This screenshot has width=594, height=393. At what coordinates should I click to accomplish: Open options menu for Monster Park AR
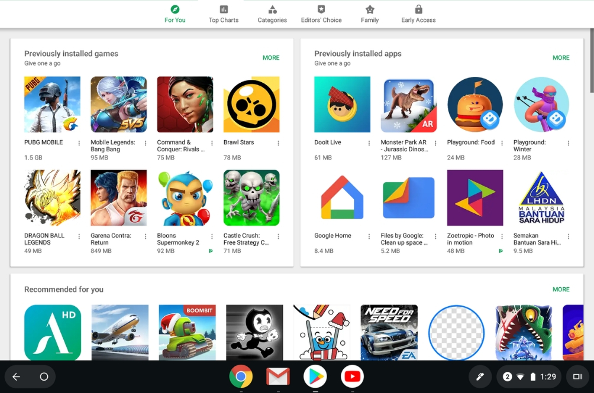(x=435, y=143)
